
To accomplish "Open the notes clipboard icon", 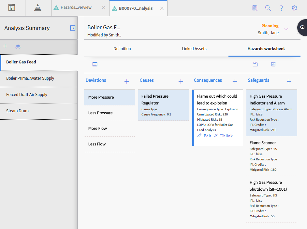I will [255, 8].
